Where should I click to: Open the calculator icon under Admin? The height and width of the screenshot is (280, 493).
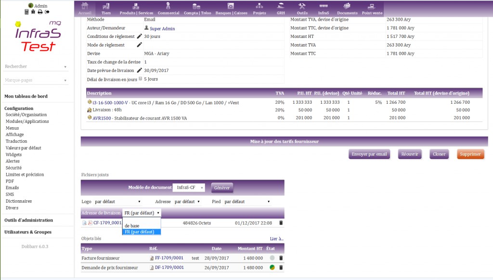coord(26,12)
